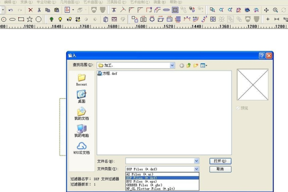This screenshot has height=192, width=288.
Task: Open the view menu icon in dialog
Action: click(x=204, y=65)
